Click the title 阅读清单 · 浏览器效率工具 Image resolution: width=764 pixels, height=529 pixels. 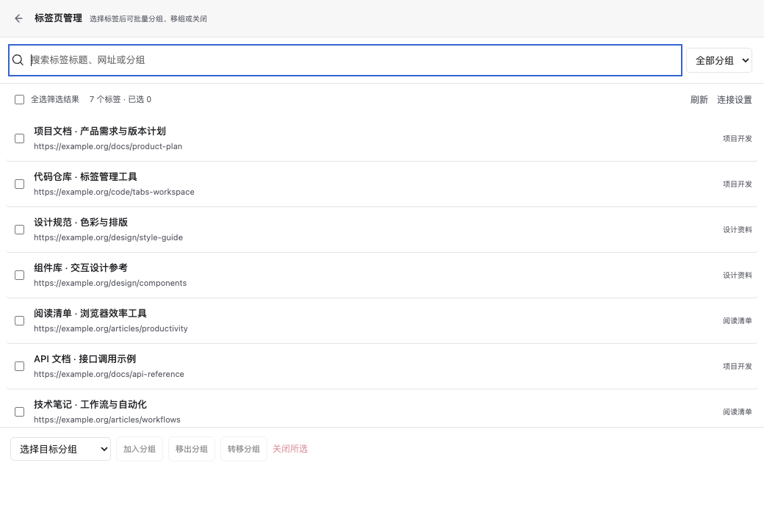click(90, 313)
